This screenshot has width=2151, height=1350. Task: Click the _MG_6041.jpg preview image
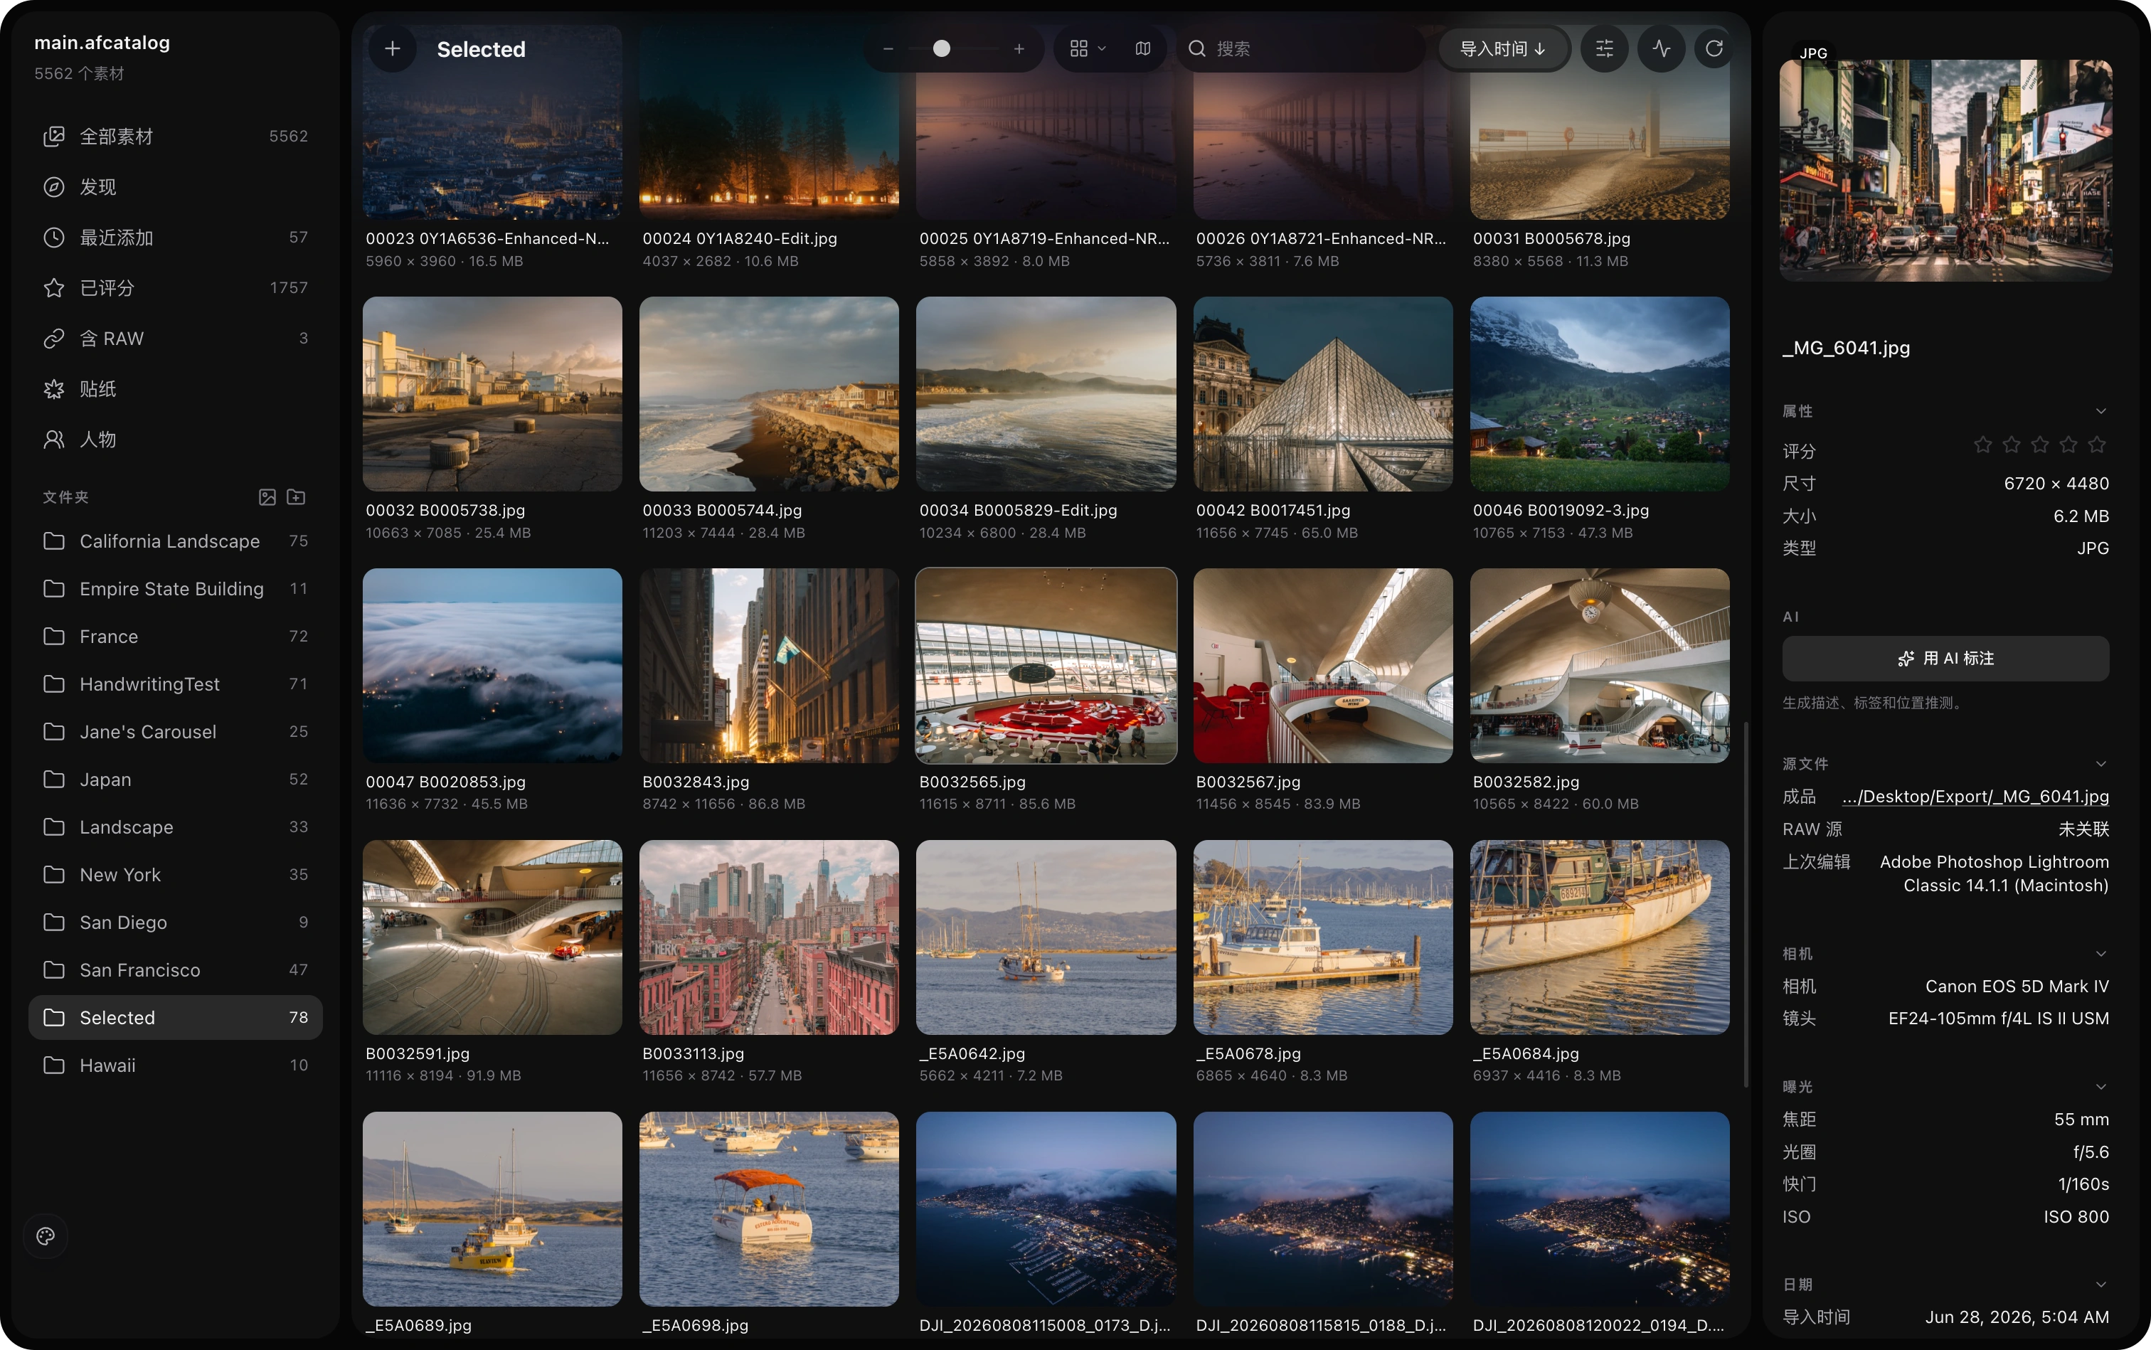coord(1945,171)
